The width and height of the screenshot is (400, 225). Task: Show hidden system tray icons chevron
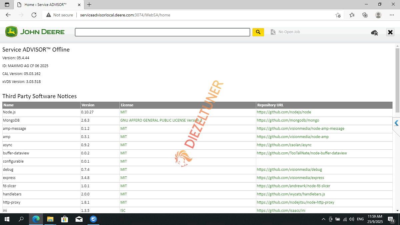[323, 219]
